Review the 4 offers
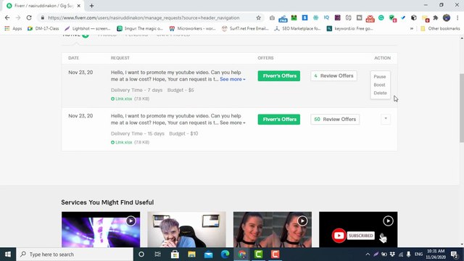464x261 pixels. coord(333,75)
